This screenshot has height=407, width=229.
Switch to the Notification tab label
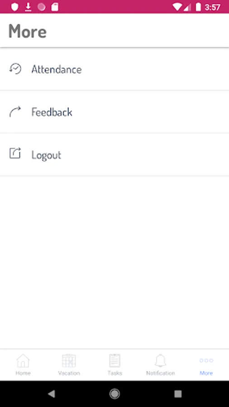pos(161,373)
